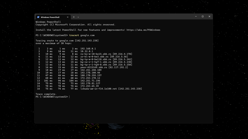Click final hop hostname ending in 1e100.net
Screen dimensions: 248x139
[99, 89]
